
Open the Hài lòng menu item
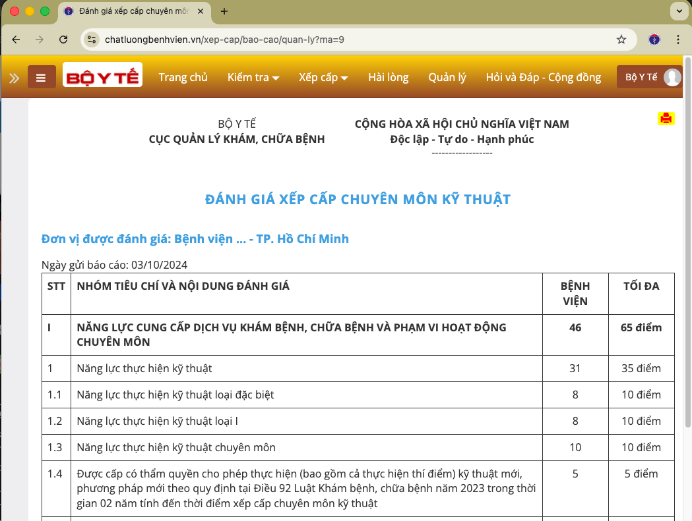tap(388, 78)
